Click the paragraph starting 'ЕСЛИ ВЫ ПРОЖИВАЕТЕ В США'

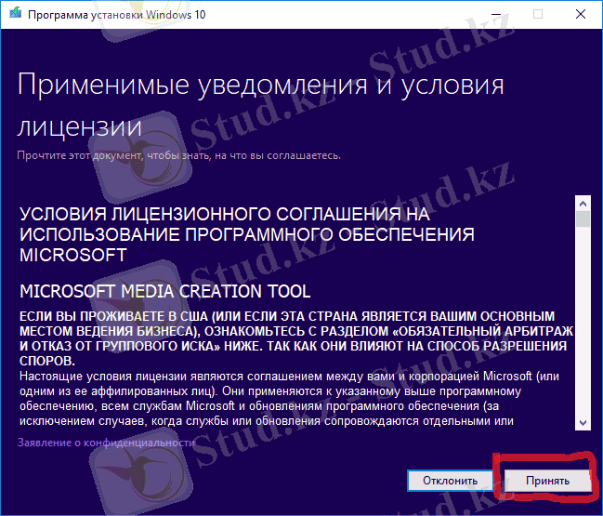pos(296,338)
